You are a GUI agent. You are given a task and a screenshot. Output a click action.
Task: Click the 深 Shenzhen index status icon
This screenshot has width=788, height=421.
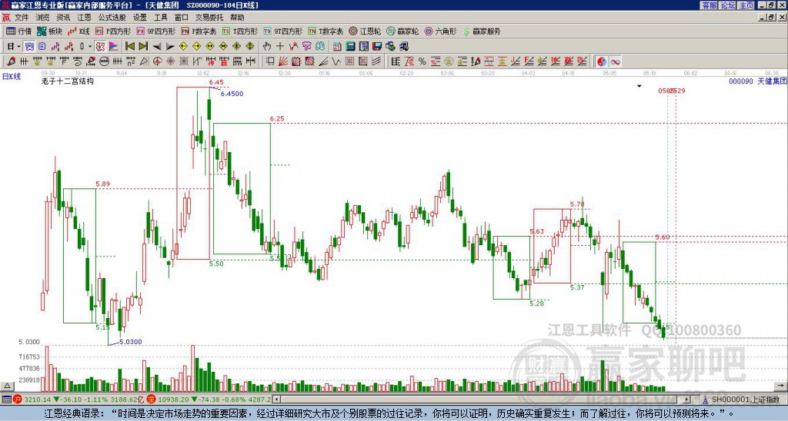(150, 399)
